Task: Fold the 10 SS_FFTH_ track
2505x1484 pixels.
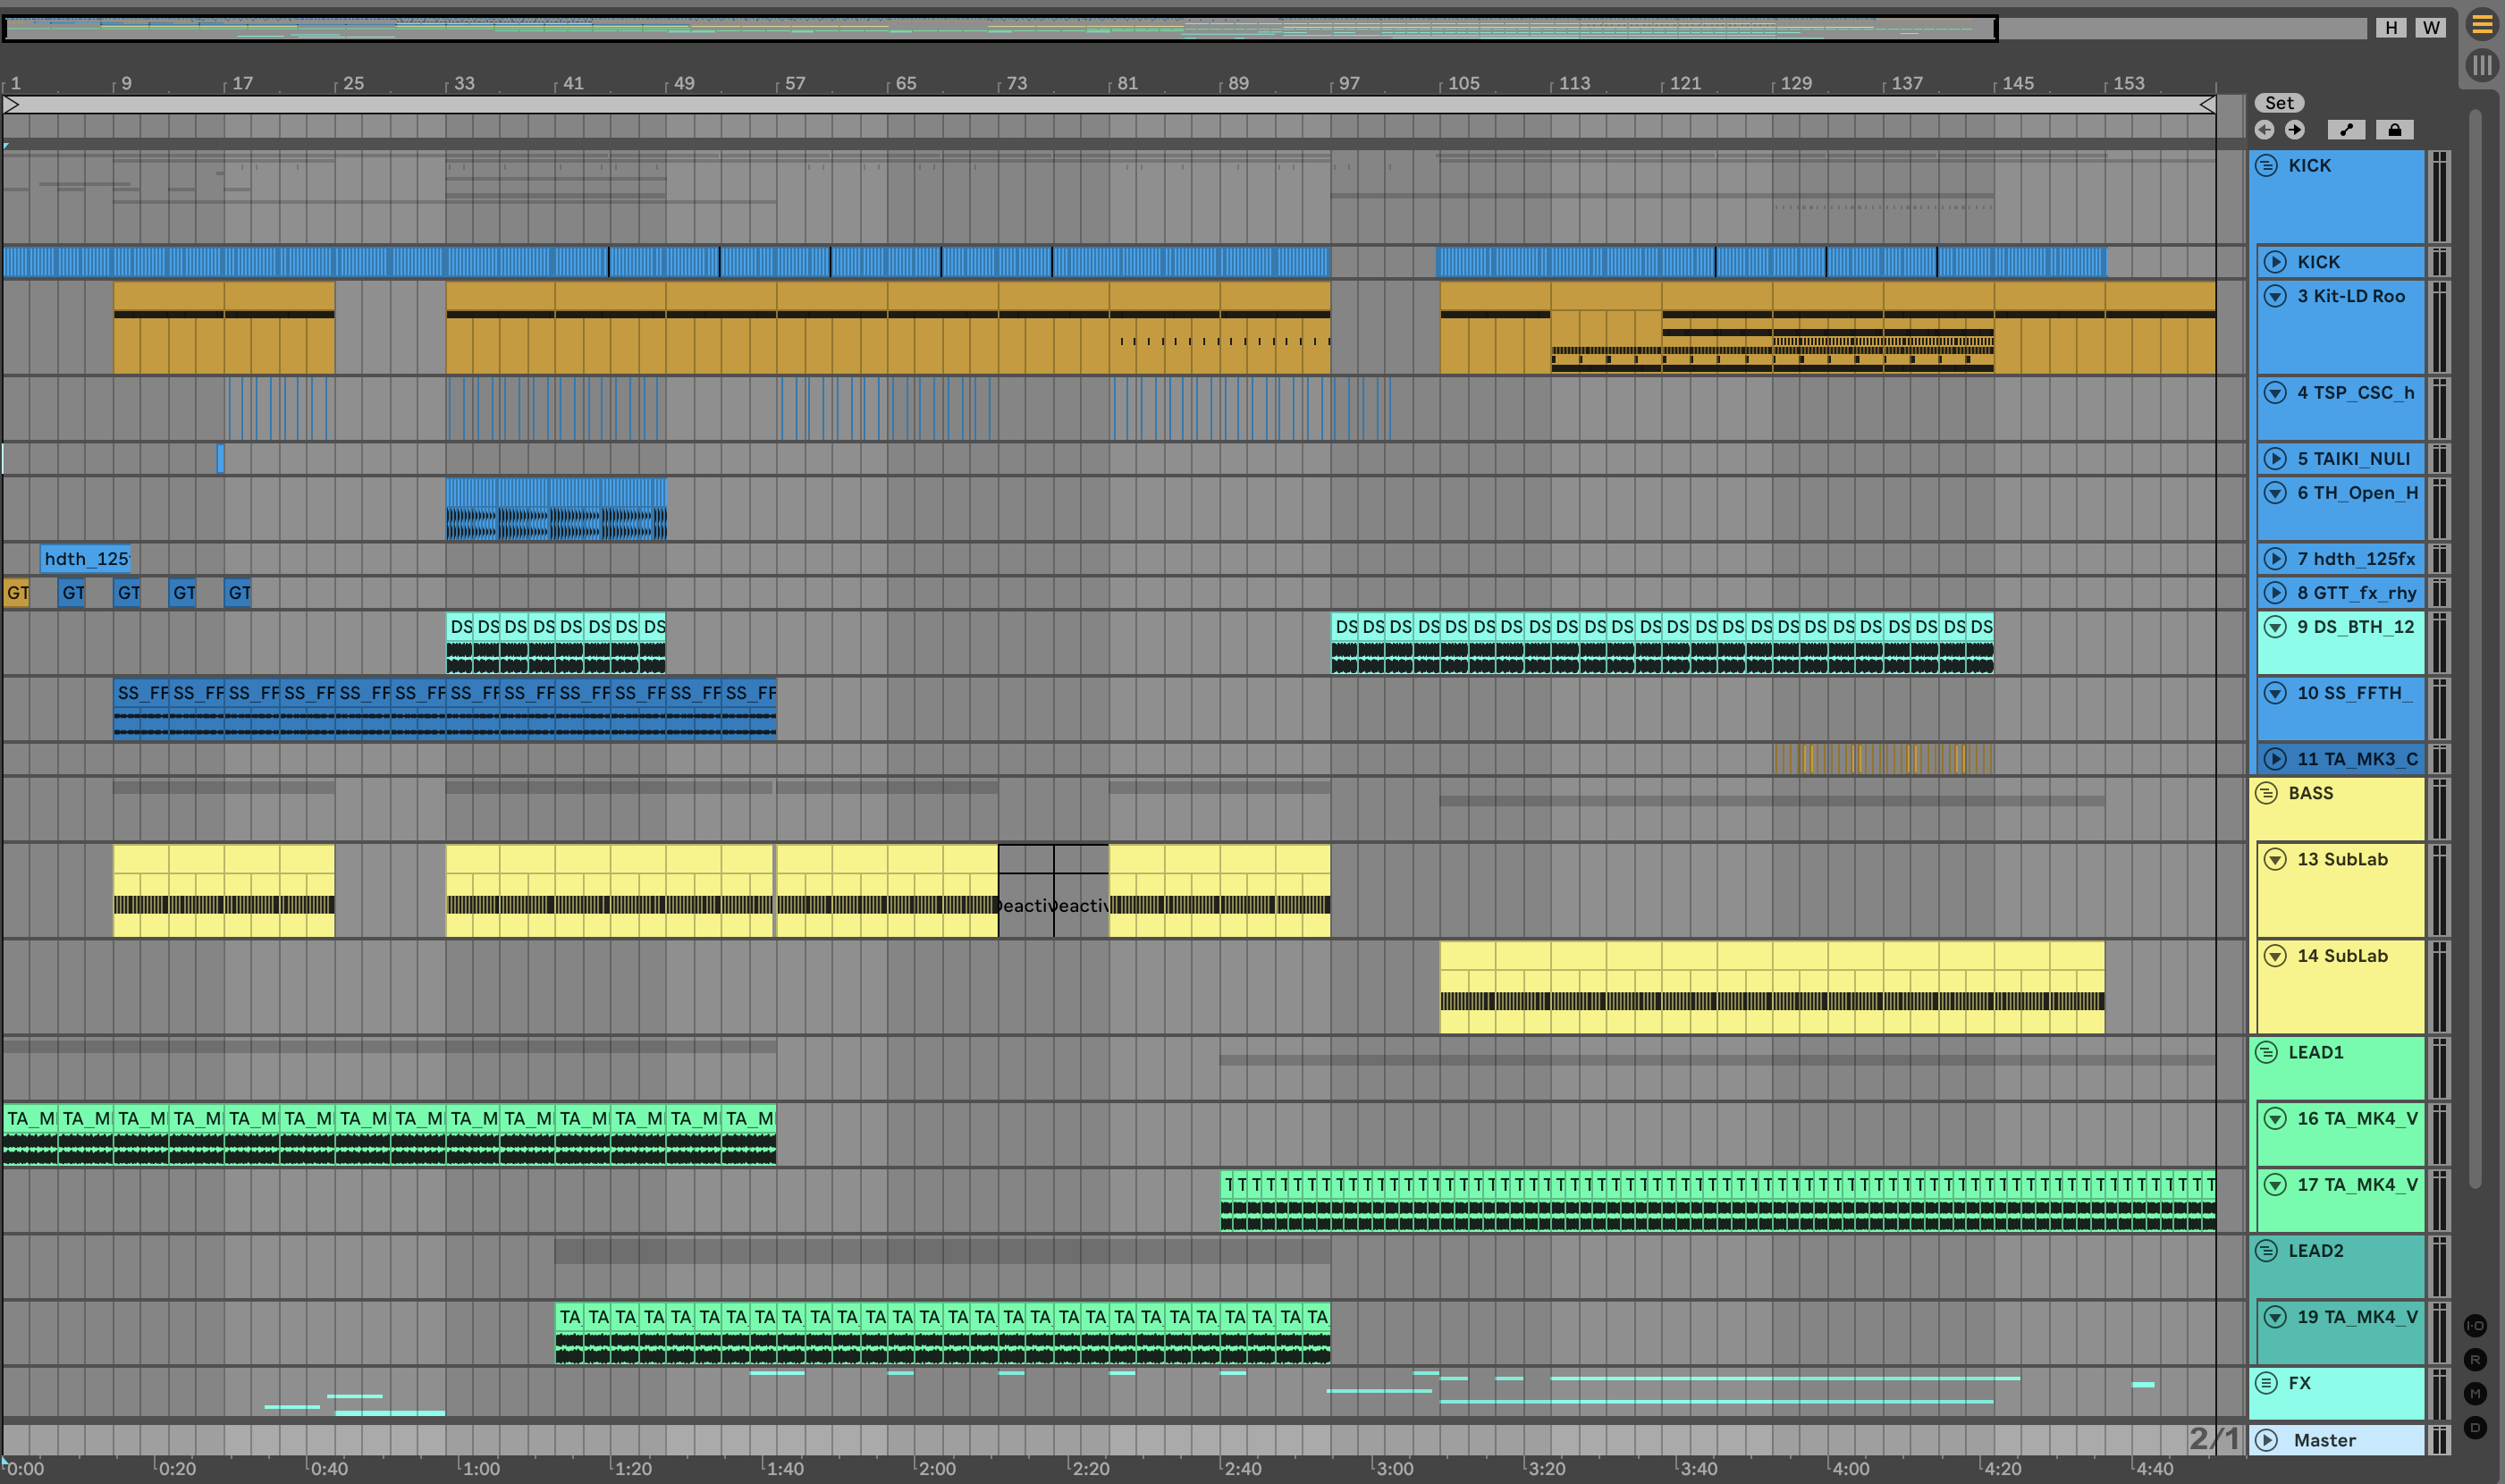Action: click(x=2275, y=693)
